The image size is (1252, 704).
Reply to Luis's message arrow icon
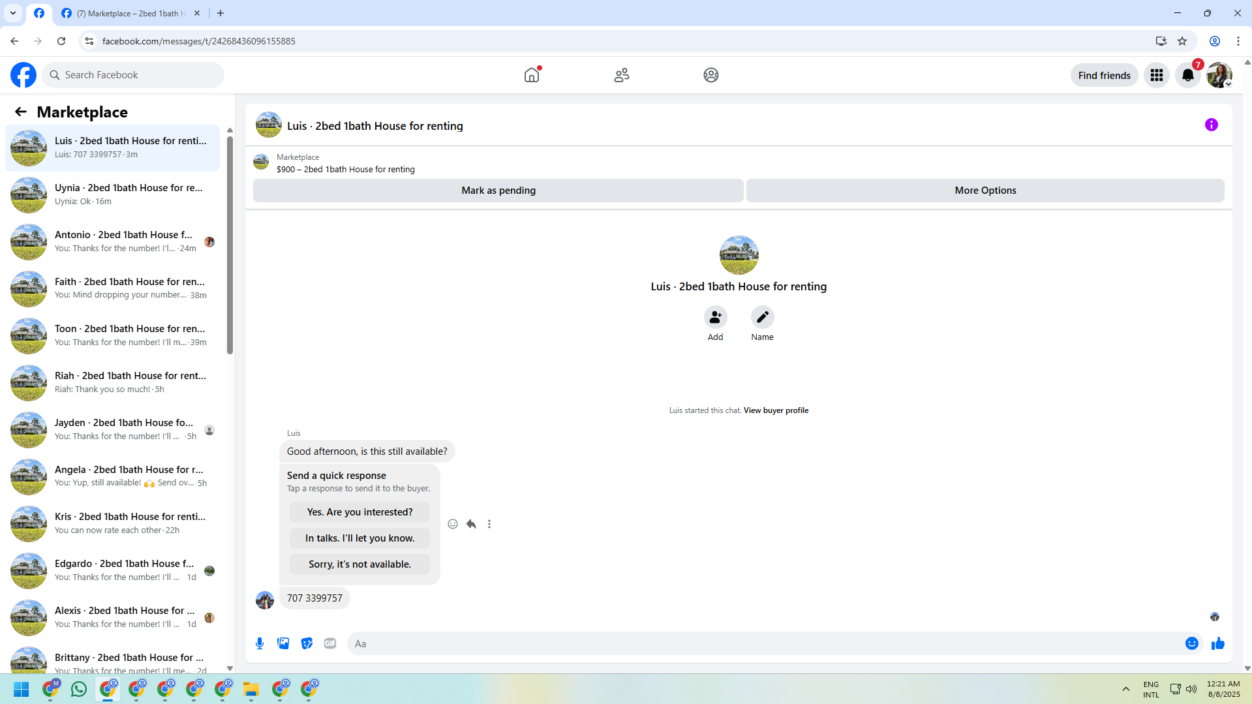[471, 524]
